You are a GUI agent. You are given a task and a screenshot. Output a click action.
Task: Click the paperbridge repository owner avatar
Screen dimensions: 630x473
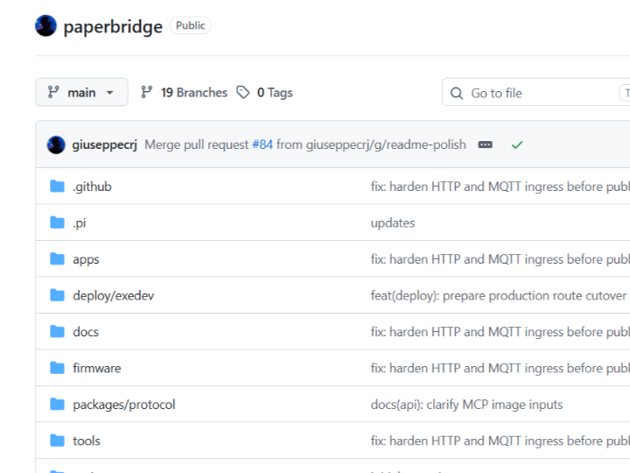[x=45, y=25]
